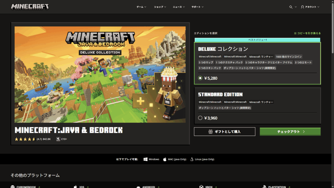
Task: Open the ニュース navigation menu
Action: pyautogui.click(x=179, y=7)
